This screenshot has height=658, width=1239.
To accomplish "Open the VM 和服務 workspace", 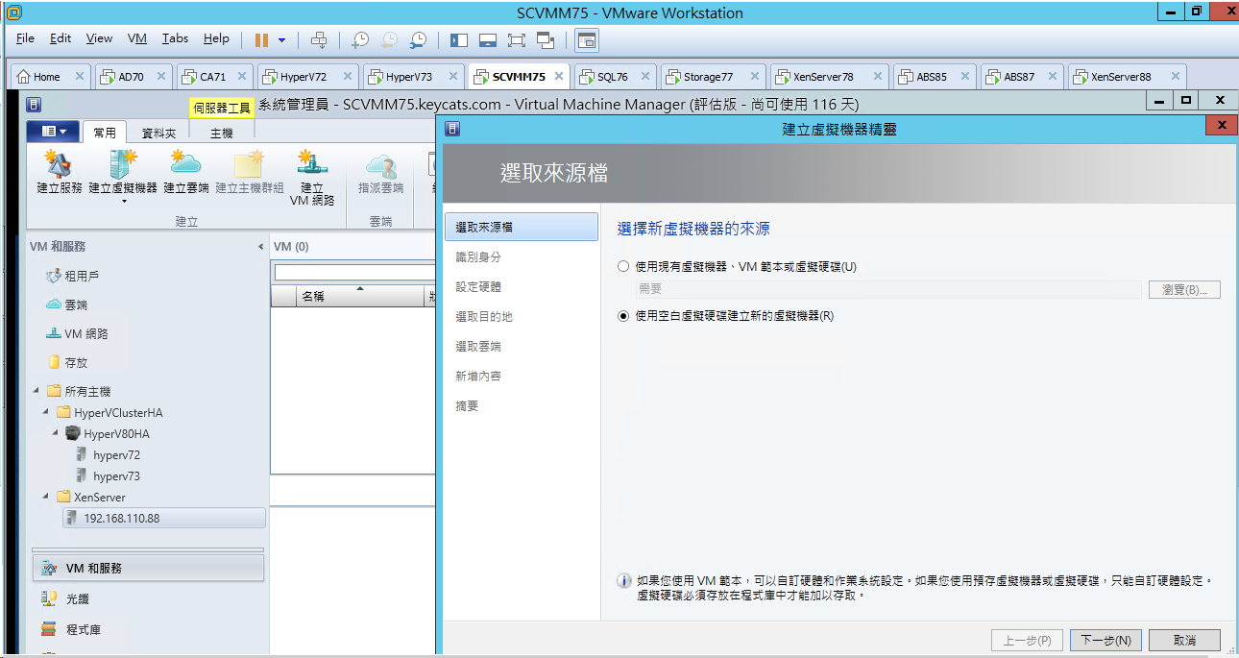I will tap(148, 568).
